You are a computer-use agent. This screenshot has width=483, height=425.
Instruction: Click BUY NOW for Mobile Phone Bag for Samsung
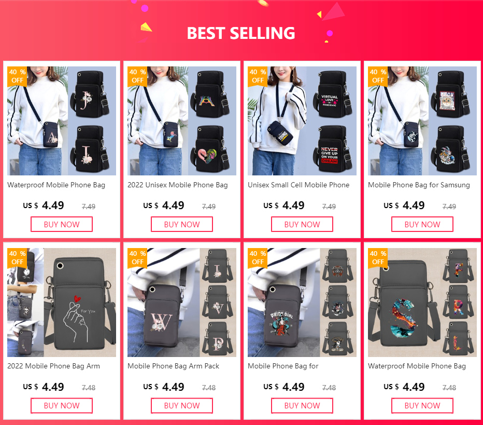pos(422,224)
